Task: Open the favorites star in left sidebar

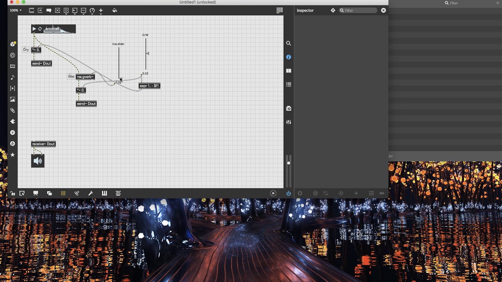Action: [13, 155]
